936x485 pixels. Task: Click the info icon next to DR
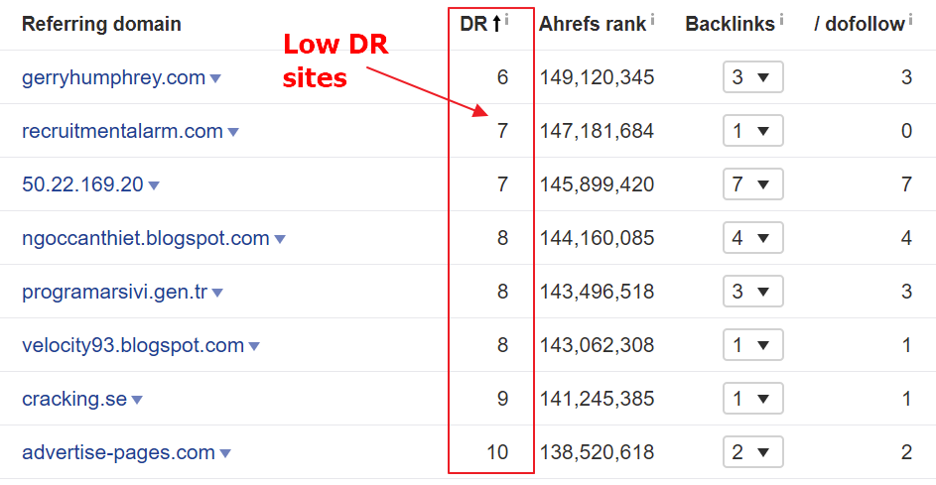point(507,19)
